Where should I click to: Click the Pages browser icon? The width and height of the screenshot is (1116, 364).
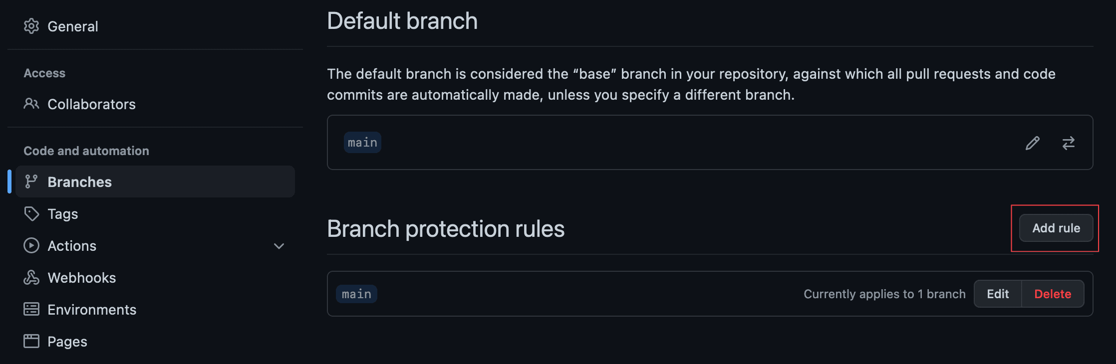pos(31,341)
